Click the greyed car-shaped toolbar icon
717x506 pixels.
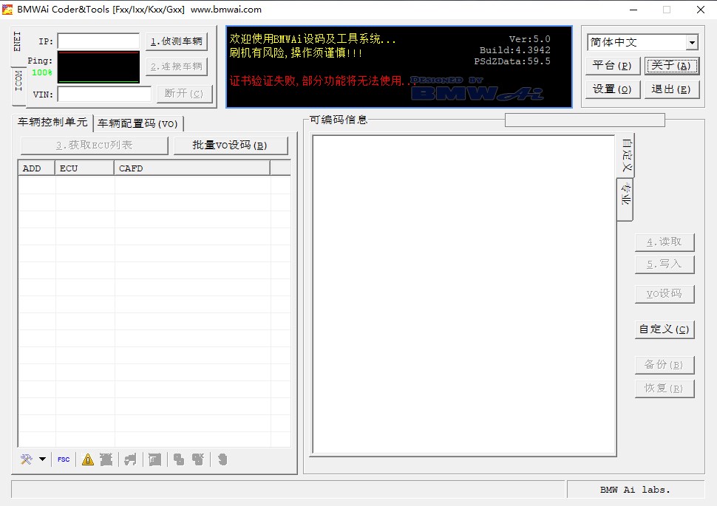click(x=130, y=459)
